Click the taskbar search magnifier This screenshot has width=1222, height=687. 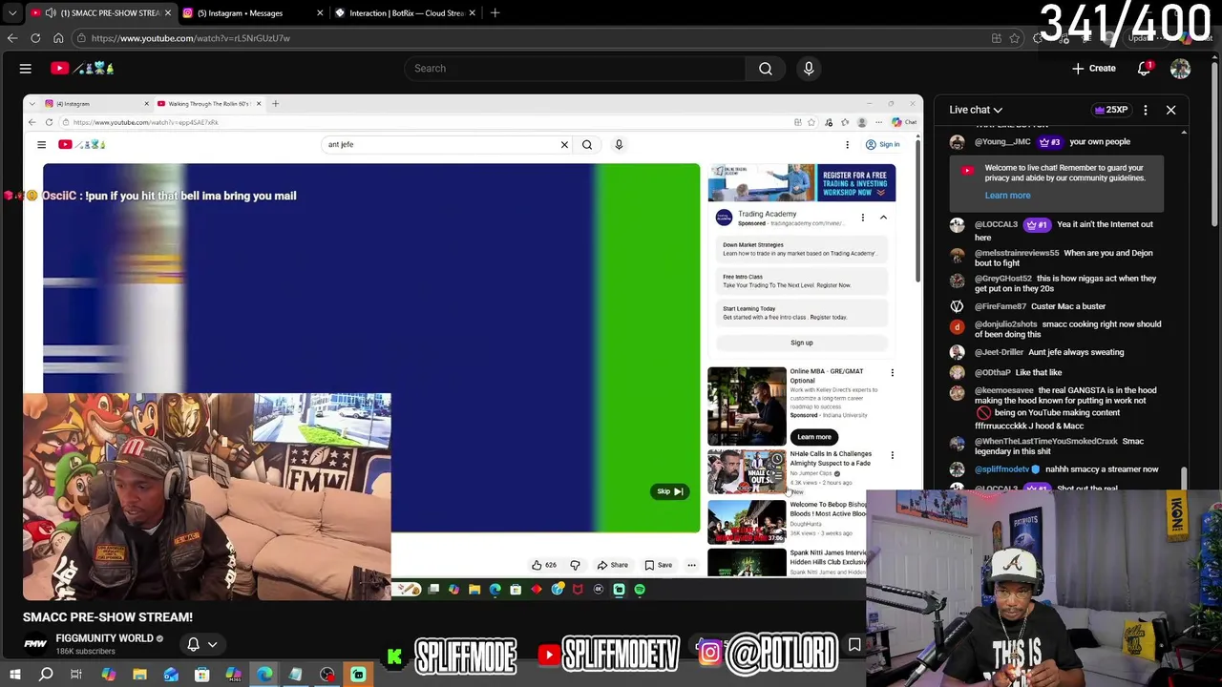(x=46, y=675)
